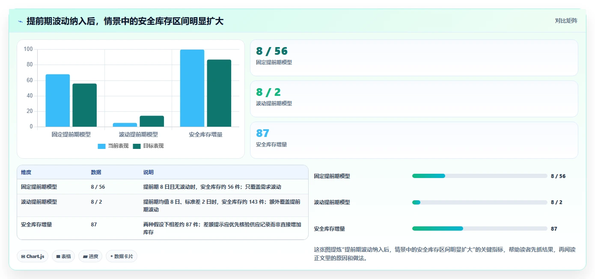The height and width of the screenshot is (279, 595).
Task: Click table data cell 8 / 2
Action: tap(96, 202)
